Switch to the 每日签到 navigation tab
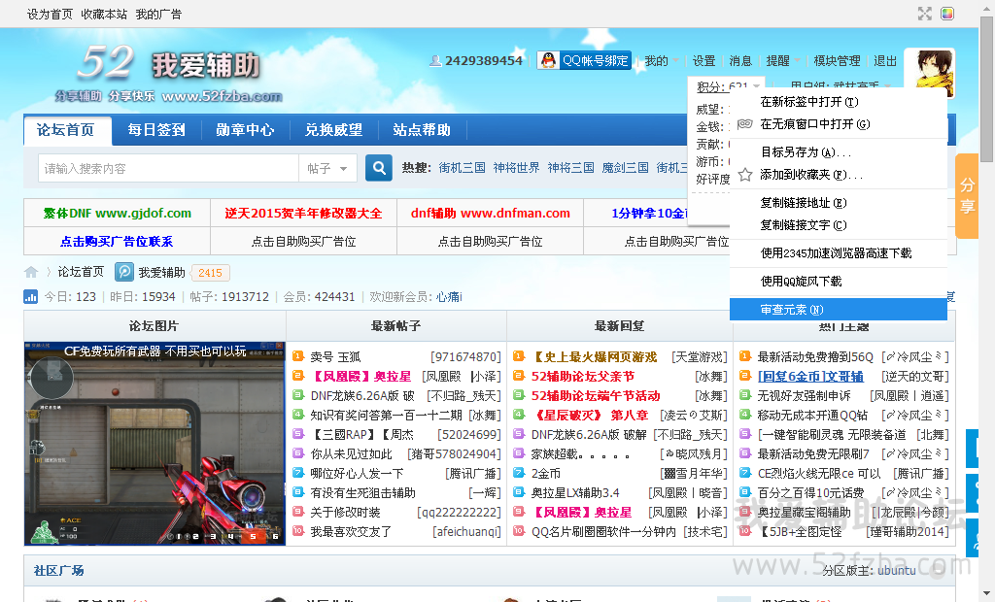 pos(156,130)
